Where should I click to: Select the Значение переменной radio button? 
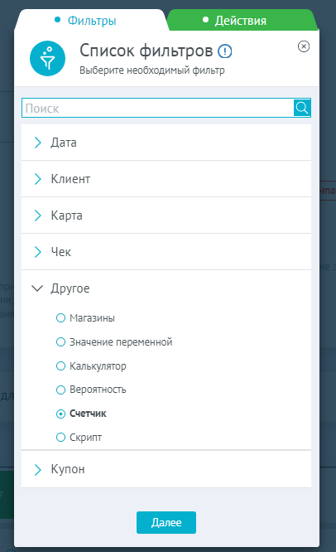tap(60, 341)
